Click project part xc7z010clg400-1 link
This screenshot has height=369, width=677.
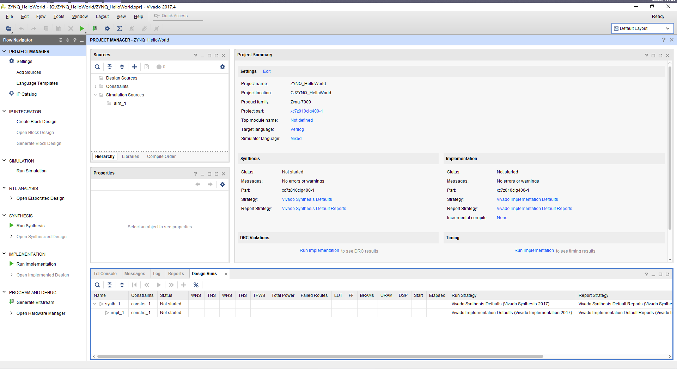coord(307,111)
